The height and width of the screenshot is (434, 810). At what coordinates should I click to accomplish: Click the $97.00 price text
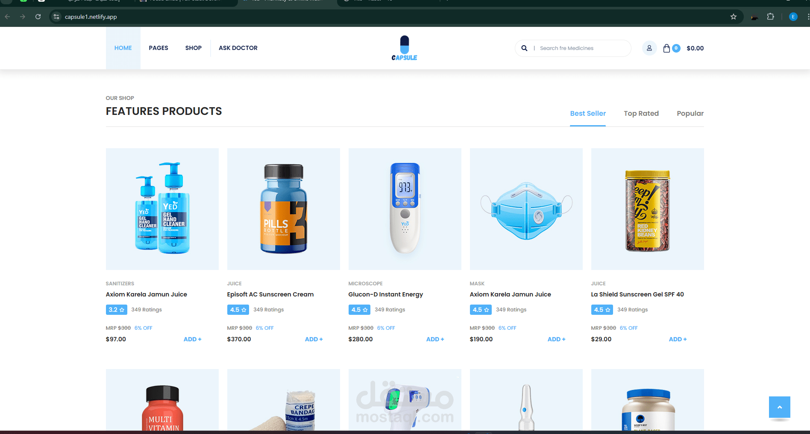point(116,339)
